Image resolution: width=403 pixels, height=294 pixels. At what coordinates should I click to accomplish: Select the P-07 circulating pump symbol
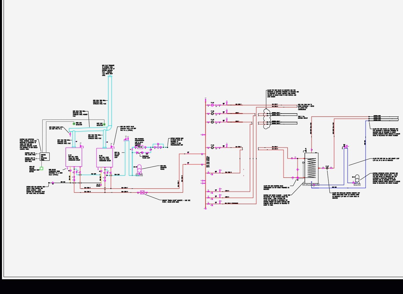327,168
